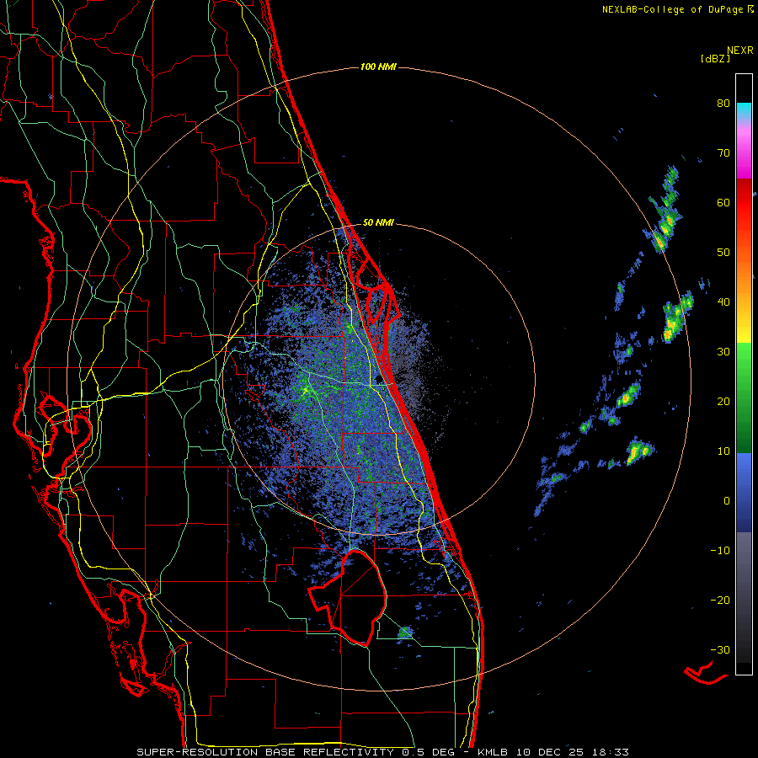Click the -10 value on the dBZ scale
Viewport: 758px width, 758px height.
click(x=720, y=550)
